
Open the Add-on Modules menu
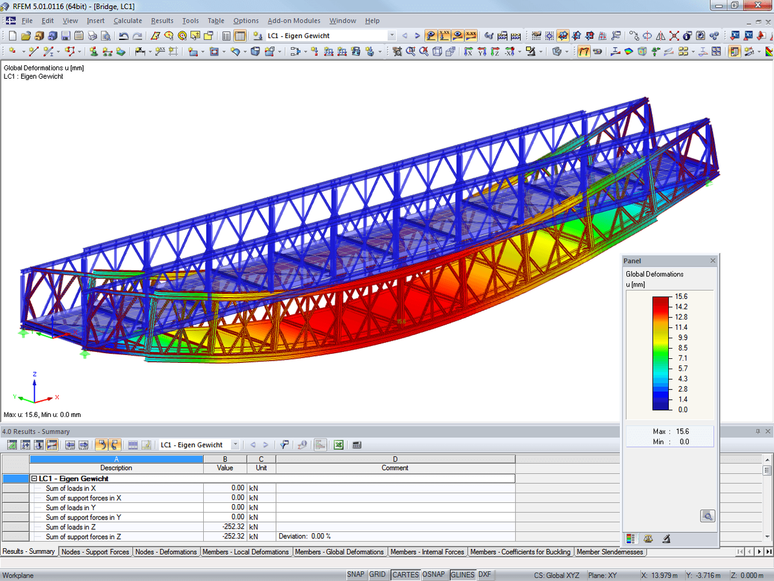(293, 20)
